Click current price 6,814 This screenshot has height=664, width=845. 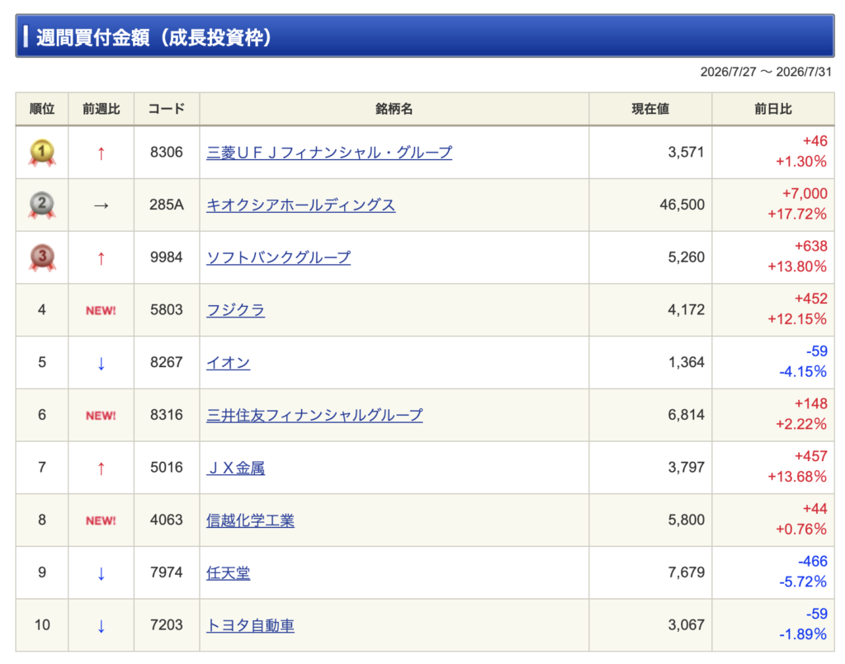click(686, 415)
